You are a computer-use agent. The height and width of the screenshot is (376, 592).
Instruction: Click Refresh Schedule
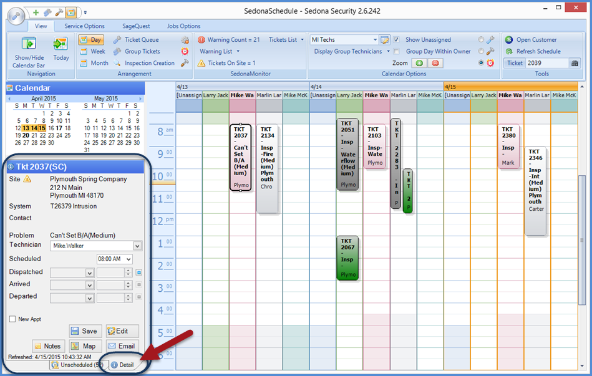533,51
